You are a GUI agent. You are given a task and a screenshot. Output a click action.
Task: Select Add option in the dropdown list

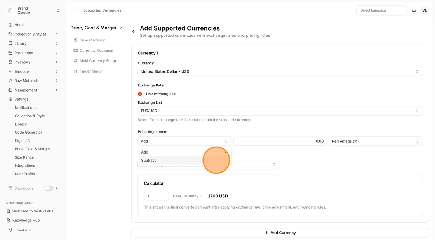click(184, 152)
